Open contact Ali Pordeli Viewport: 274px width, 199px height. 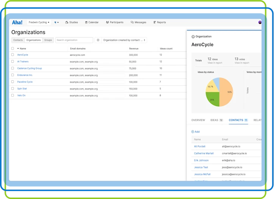point(200,146)
